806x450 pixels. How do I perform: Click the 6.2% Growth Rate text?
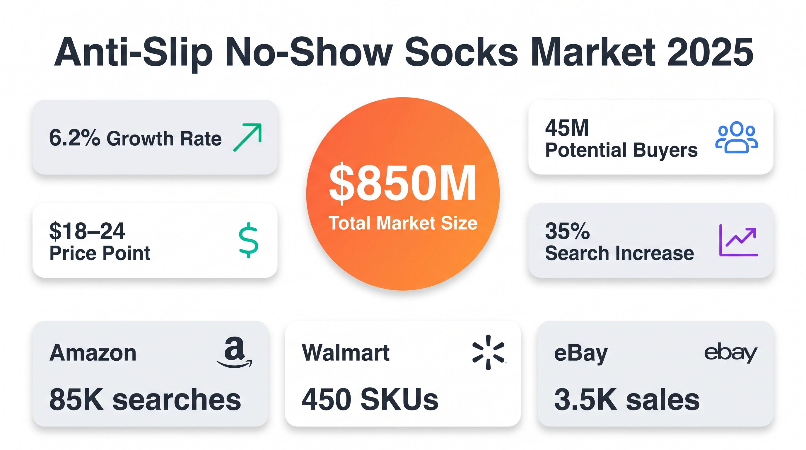tap(135, 138)
